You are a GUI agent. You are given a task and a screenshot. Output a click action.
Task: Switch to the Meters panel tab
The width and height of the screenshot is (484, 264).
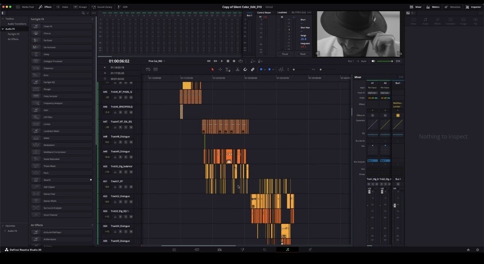tap(433, 7)
